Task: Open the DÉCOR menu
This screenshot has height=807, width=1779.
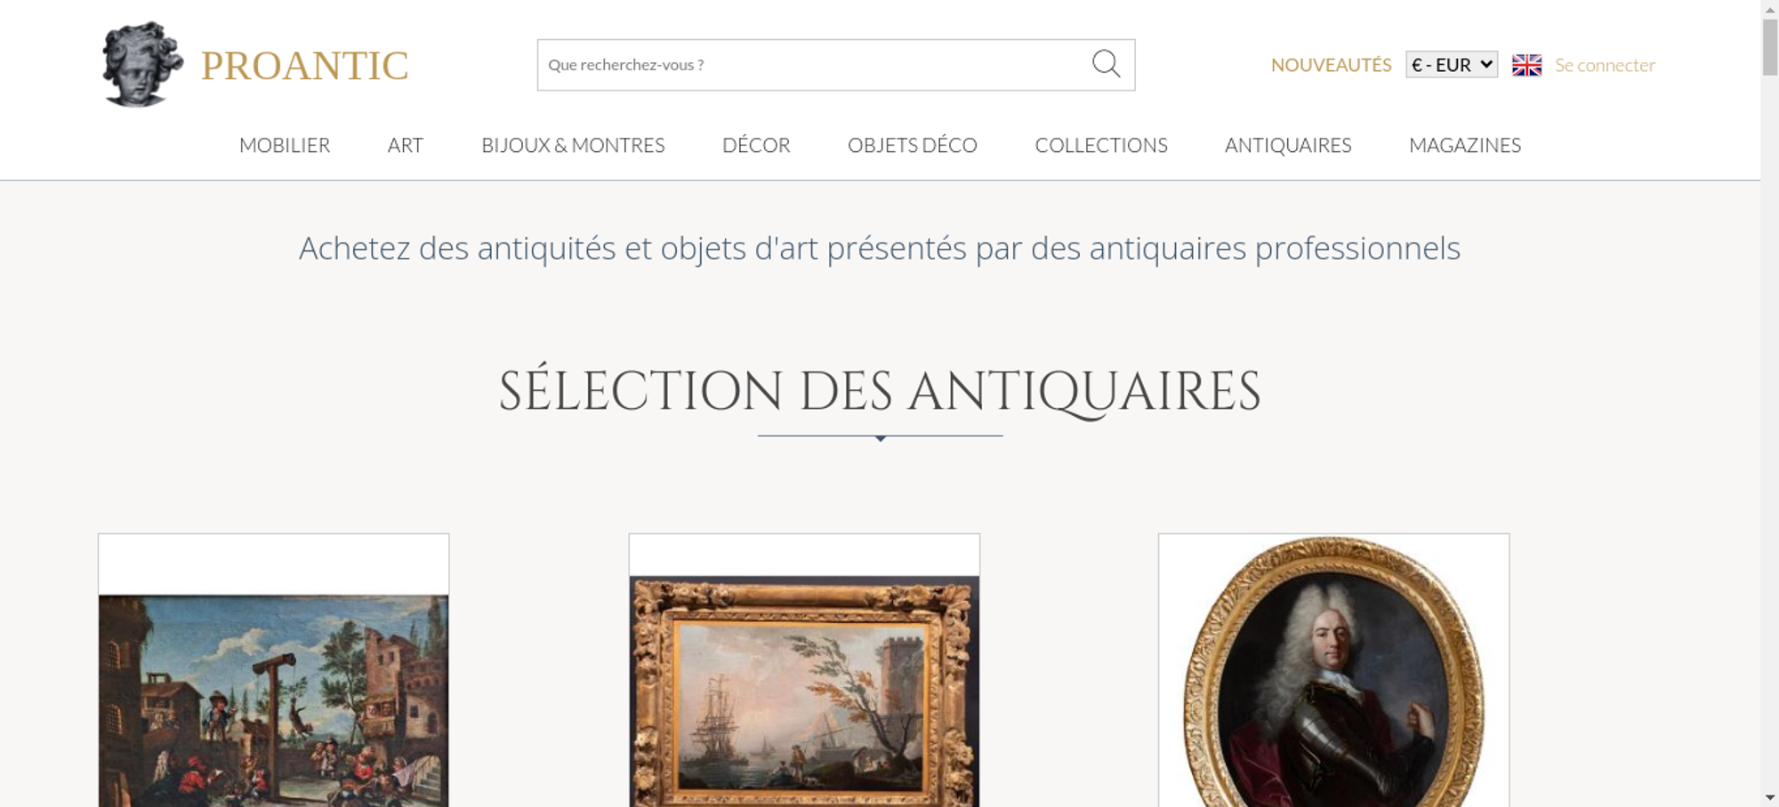Action: (x=756, y=145)
